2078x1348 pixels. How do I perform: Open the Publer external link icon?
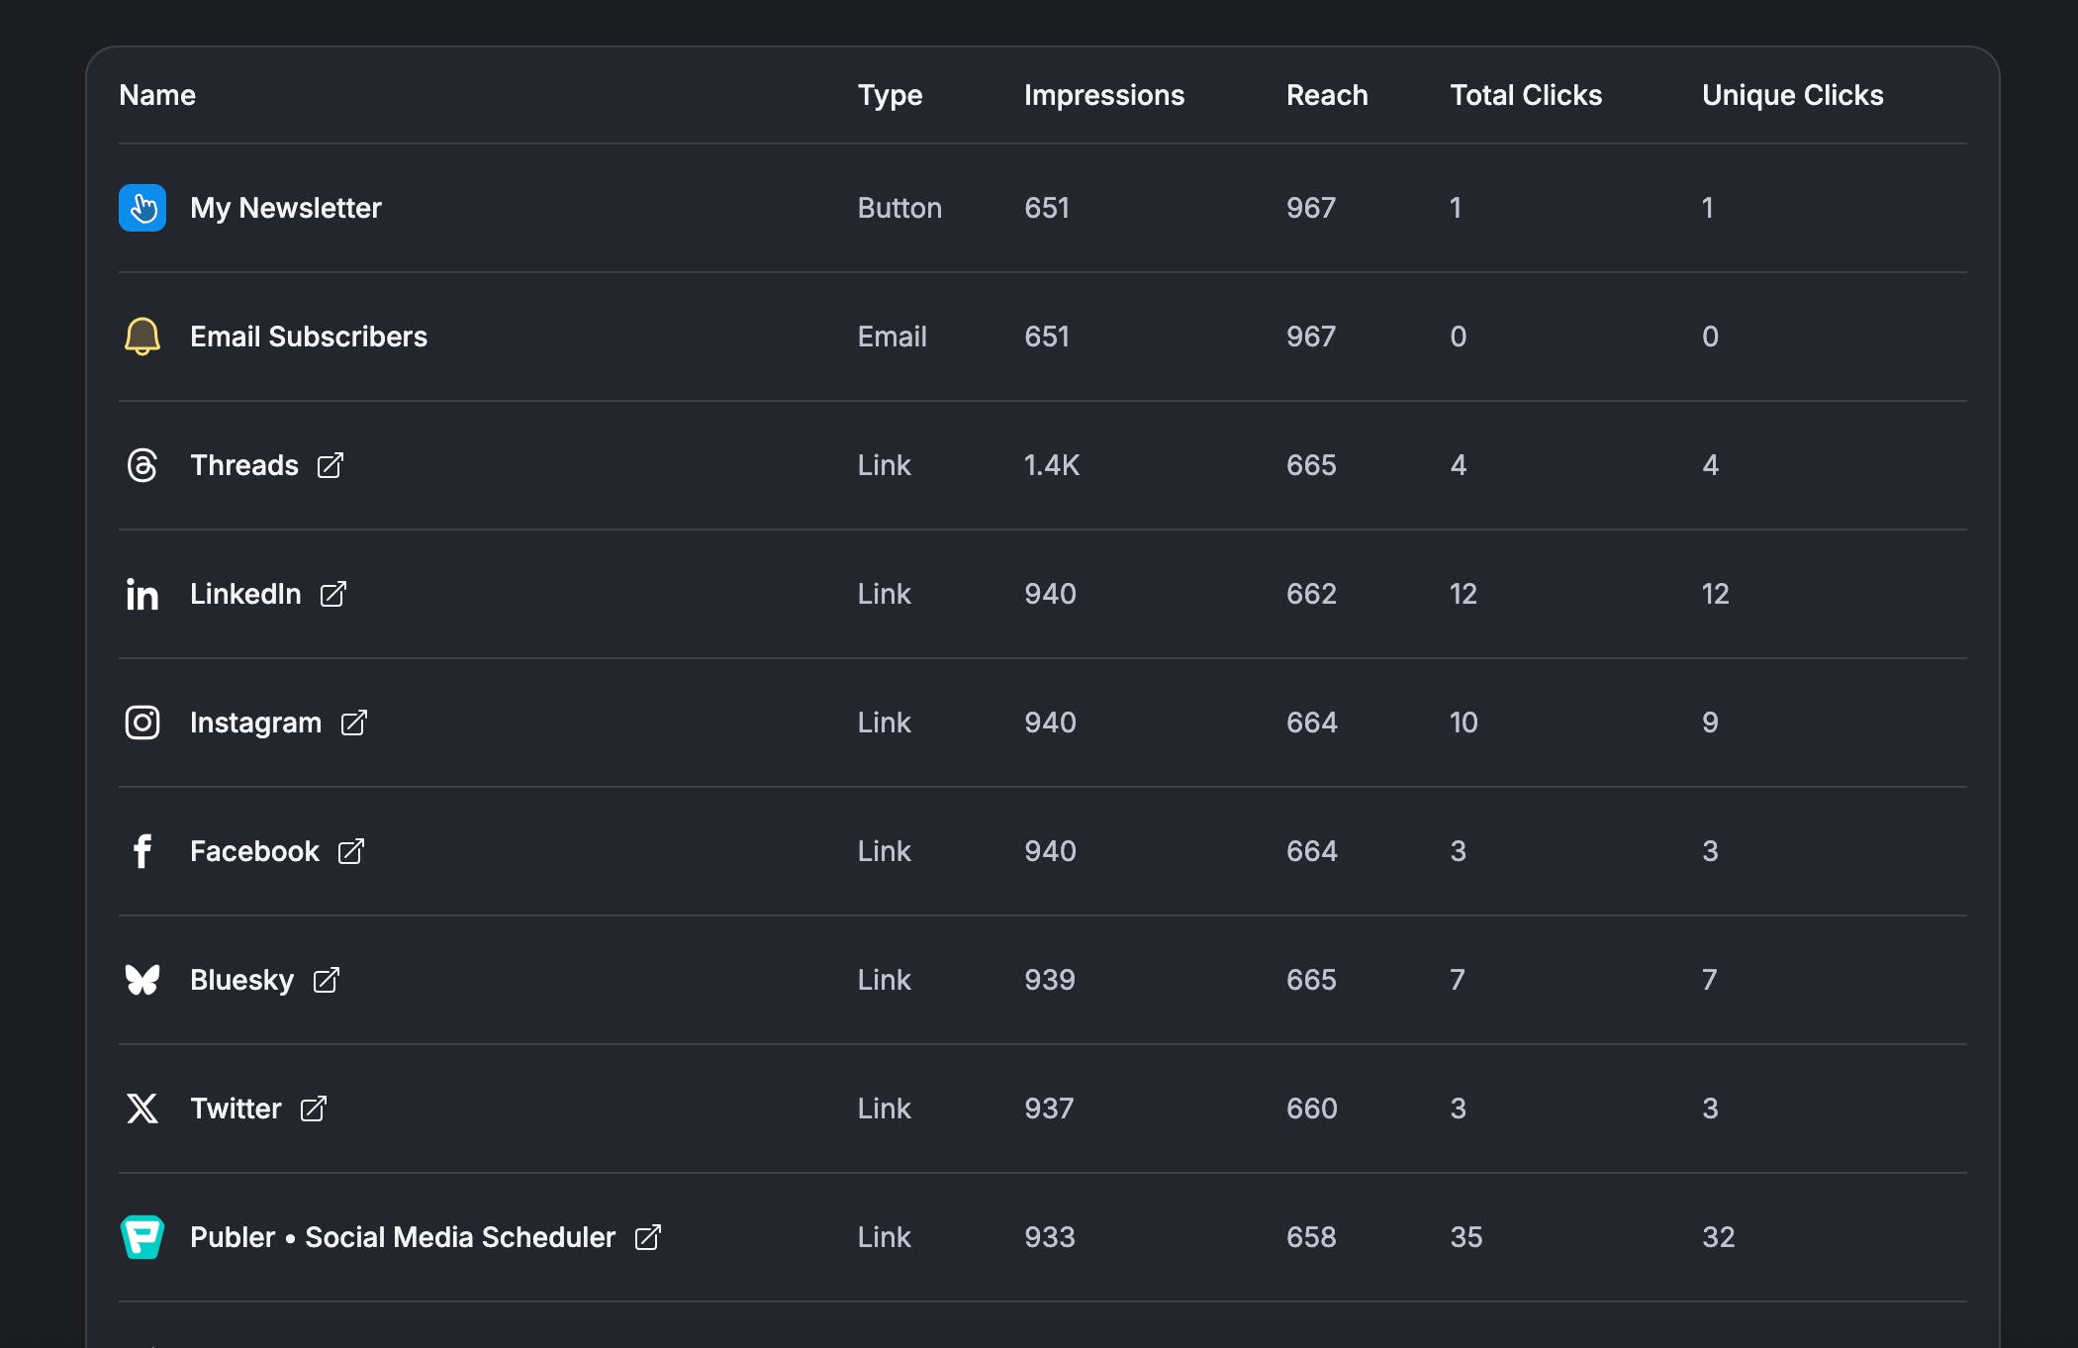pyautogui.click(x=648, y=1237)
